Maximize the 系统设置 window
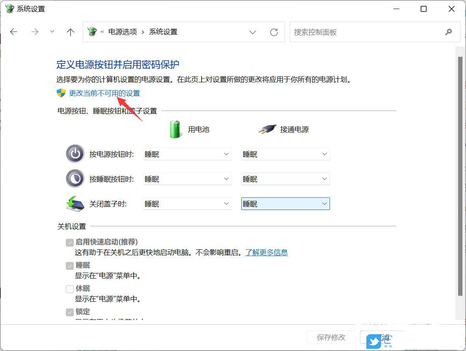This screenshot has height=351, width=466. (x=423, y=9)
